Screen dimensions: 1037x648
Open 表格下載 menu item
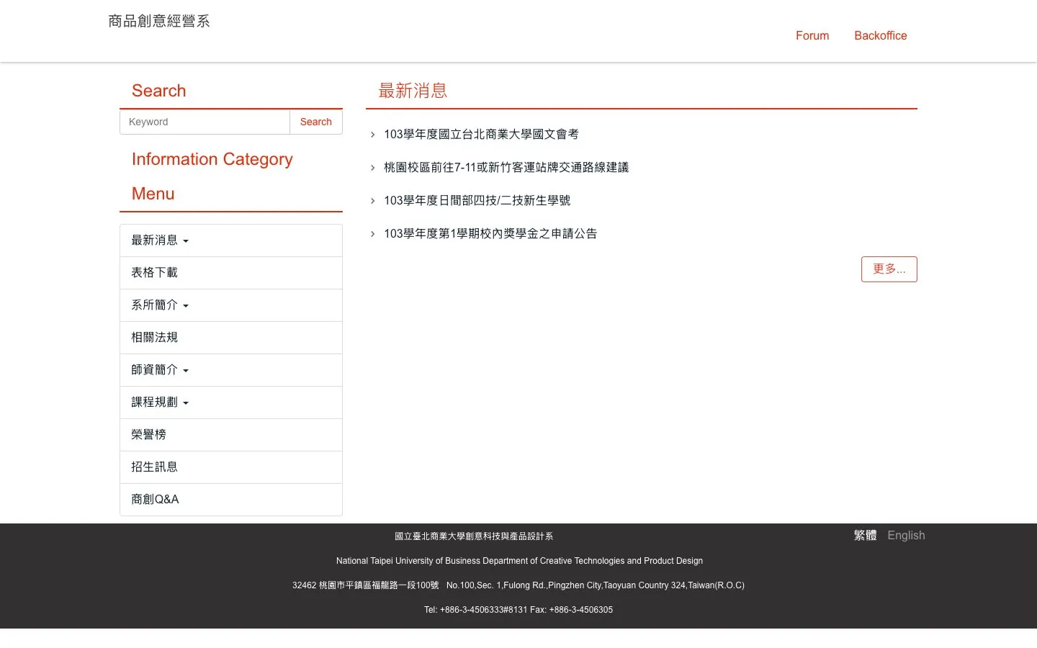point(231,273)
